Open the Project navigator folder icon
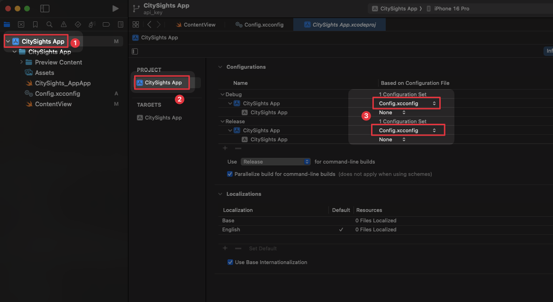 point(7,24)
